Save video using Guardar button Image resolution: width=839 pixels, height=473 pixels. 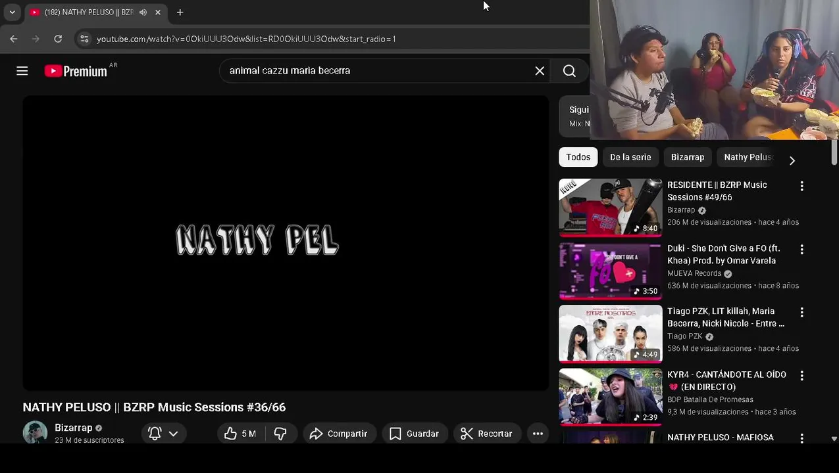(414, 434)
